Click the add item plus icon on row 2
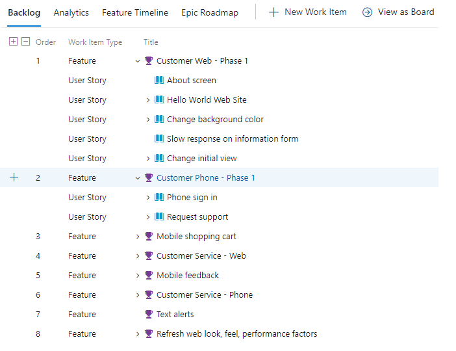 click(14, 177)
